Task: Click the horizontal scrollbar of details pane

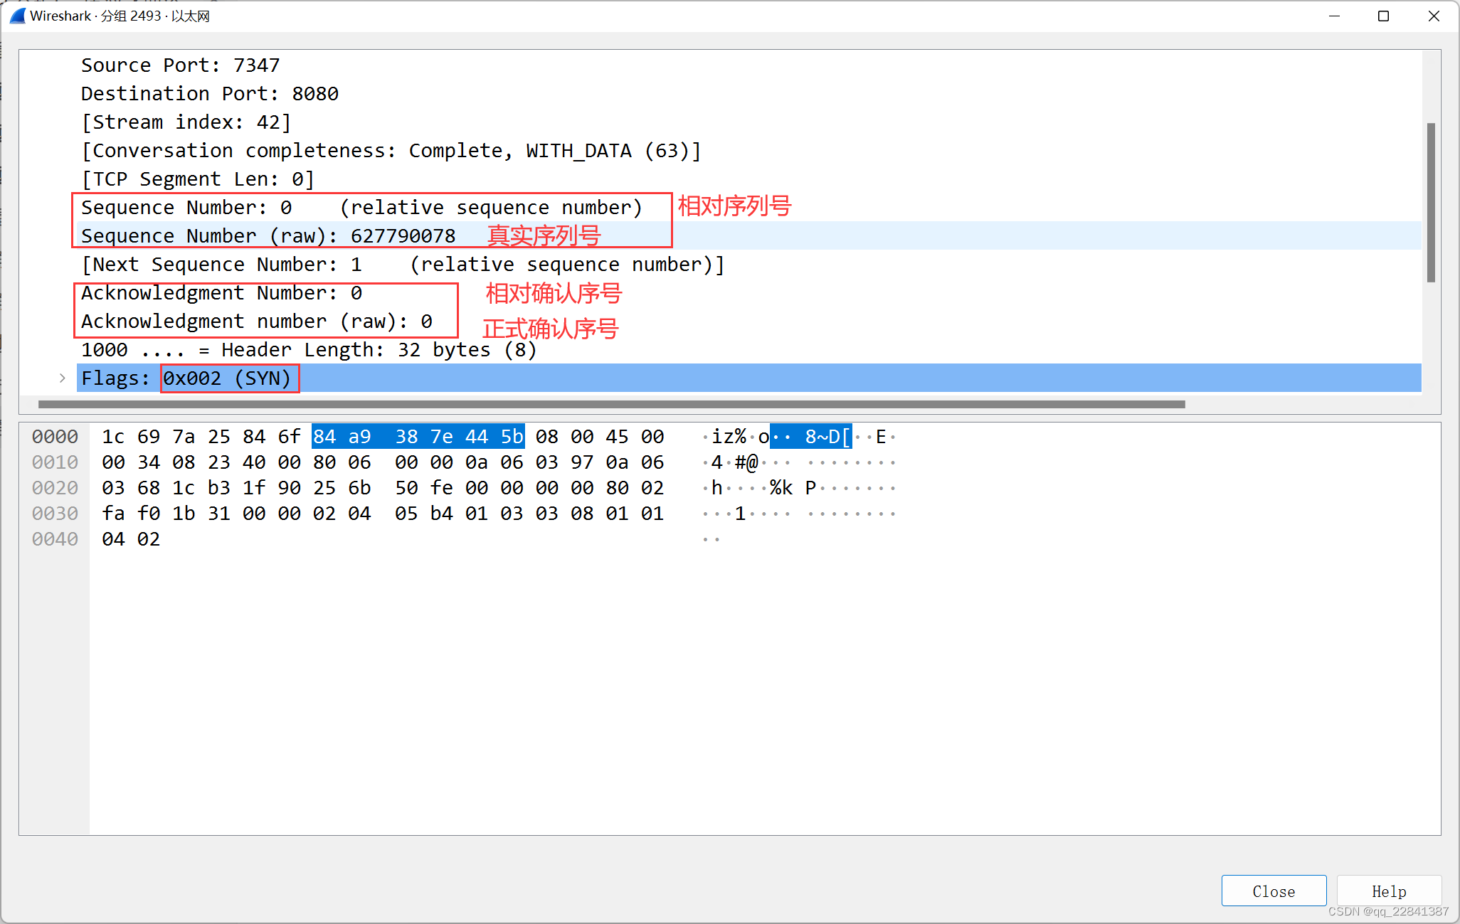Action: pyautogui.click(x=611, y=404)
